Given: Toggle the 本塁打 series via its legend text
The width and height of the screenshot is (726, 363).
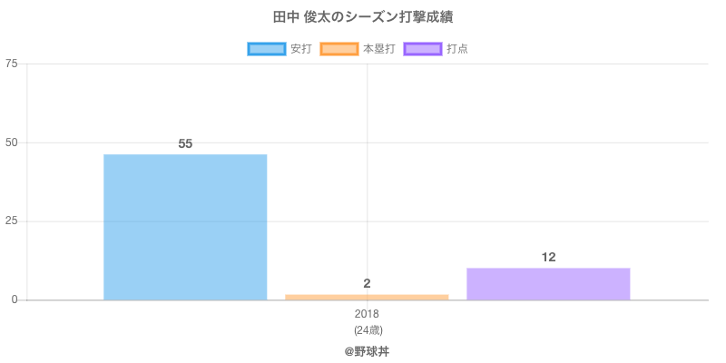Looking at the screenshot, I should click(378, 49).
